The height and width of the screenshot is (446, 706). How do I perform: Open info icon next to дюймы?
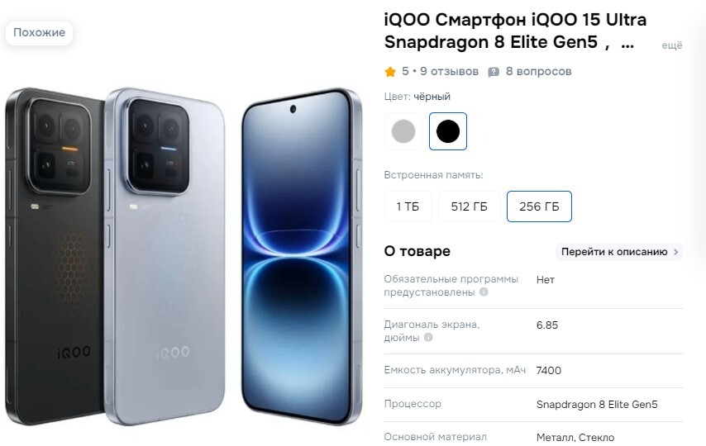(428, 337)
